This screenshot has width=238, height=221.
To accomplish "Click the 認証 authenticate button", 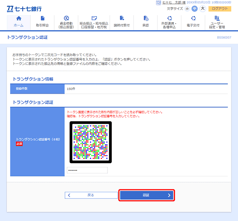I will coord(147,195).
